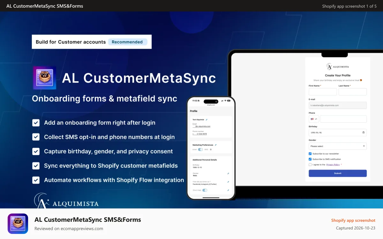Click the First Name input field
The image size is (383, 239).
[x=323, y=92]
